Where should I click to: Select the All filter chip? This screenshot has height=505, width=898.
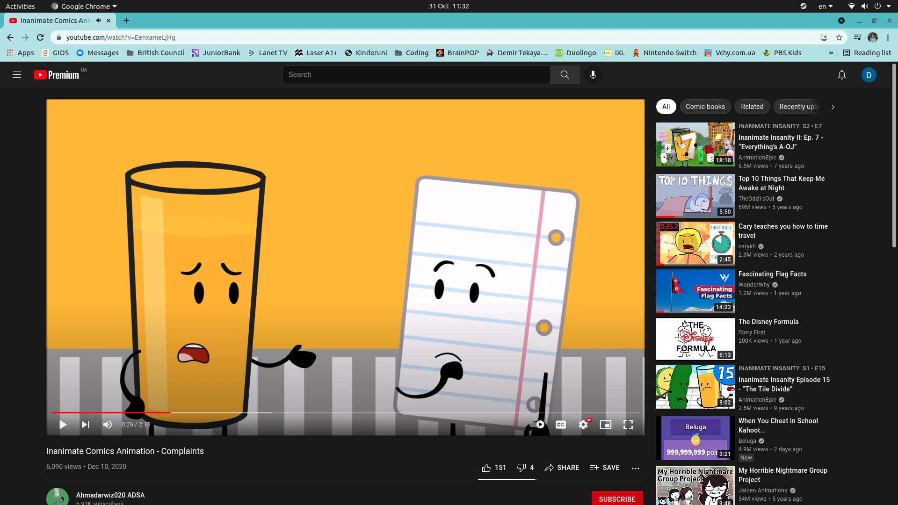(666, 107)
